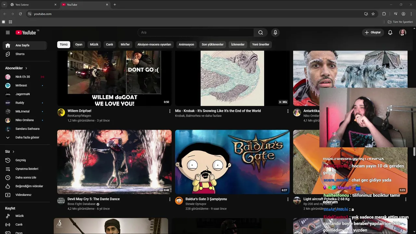The width and height of the screenshot is (416, 234).
Task: Open Daha sonra izle list
Action: pos(25,177)
